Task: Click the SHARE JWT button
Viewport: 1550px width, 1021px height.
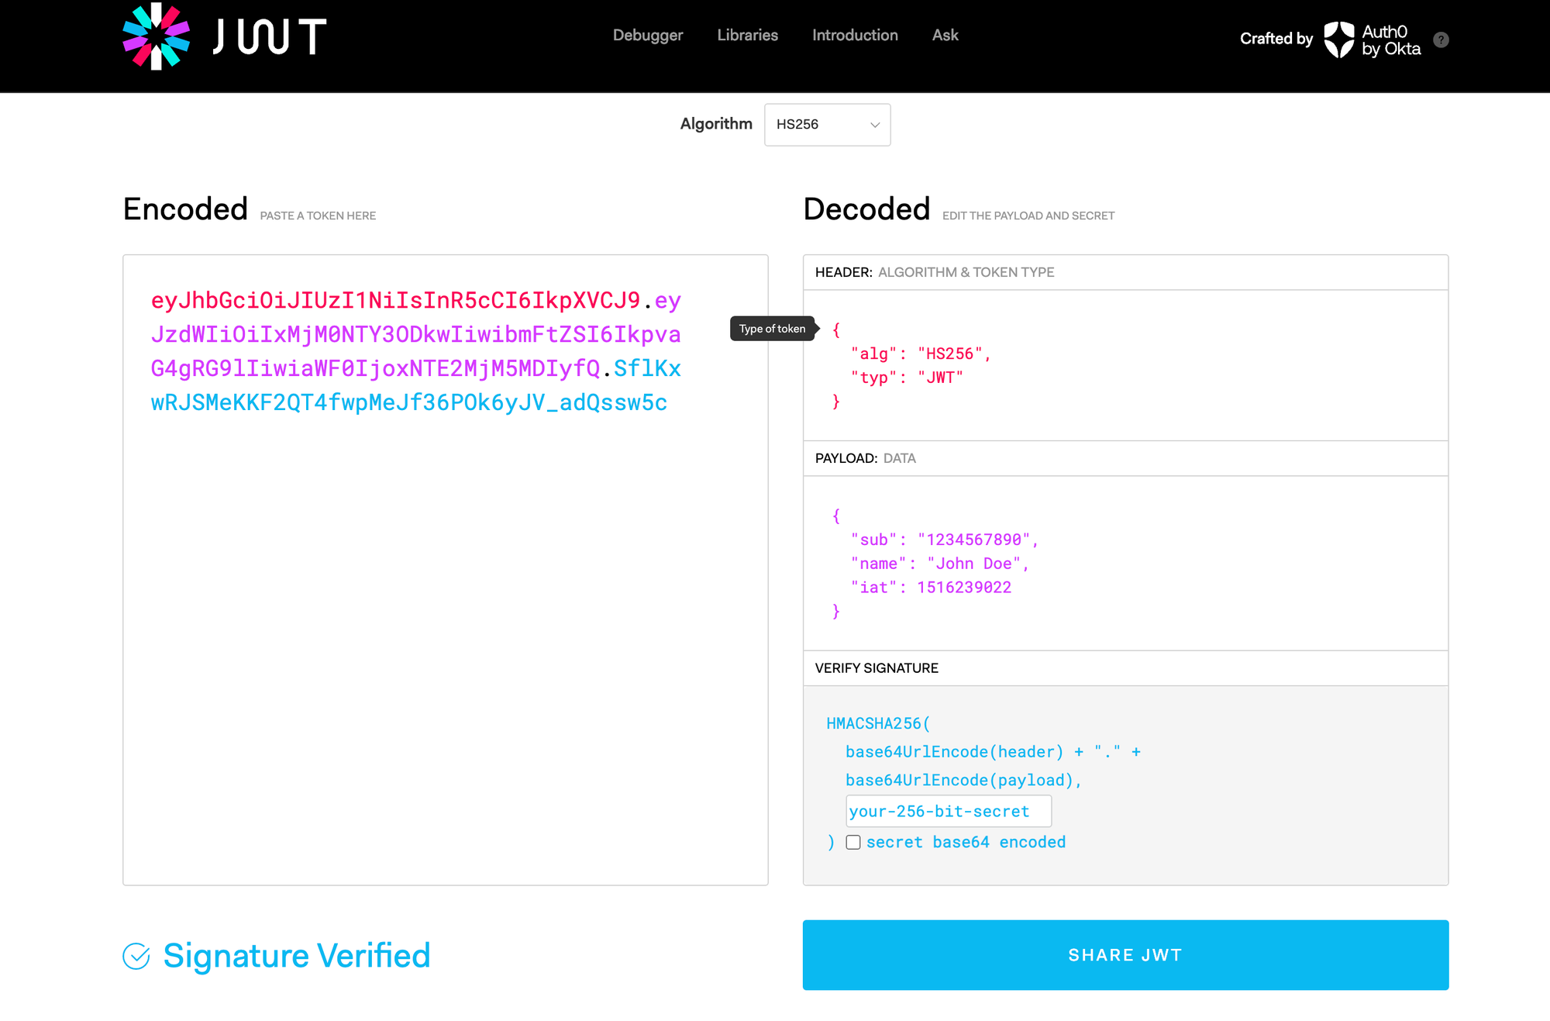Action: tap(1125, 955)
